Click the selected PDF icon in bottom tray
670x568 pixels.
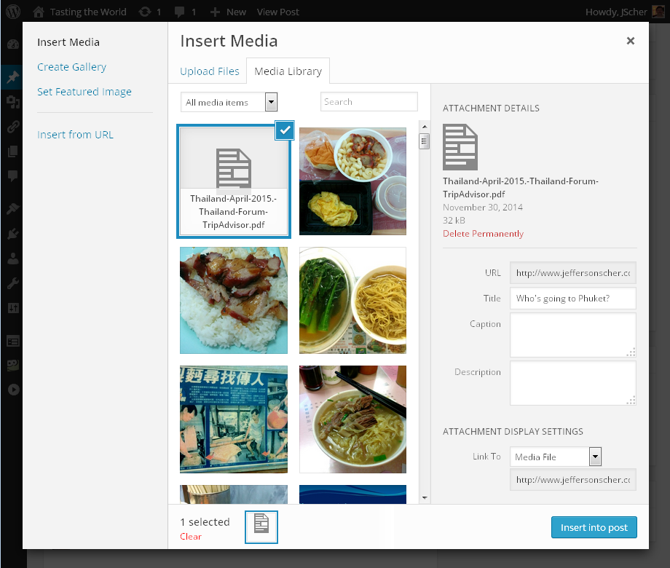click(261, 526)
